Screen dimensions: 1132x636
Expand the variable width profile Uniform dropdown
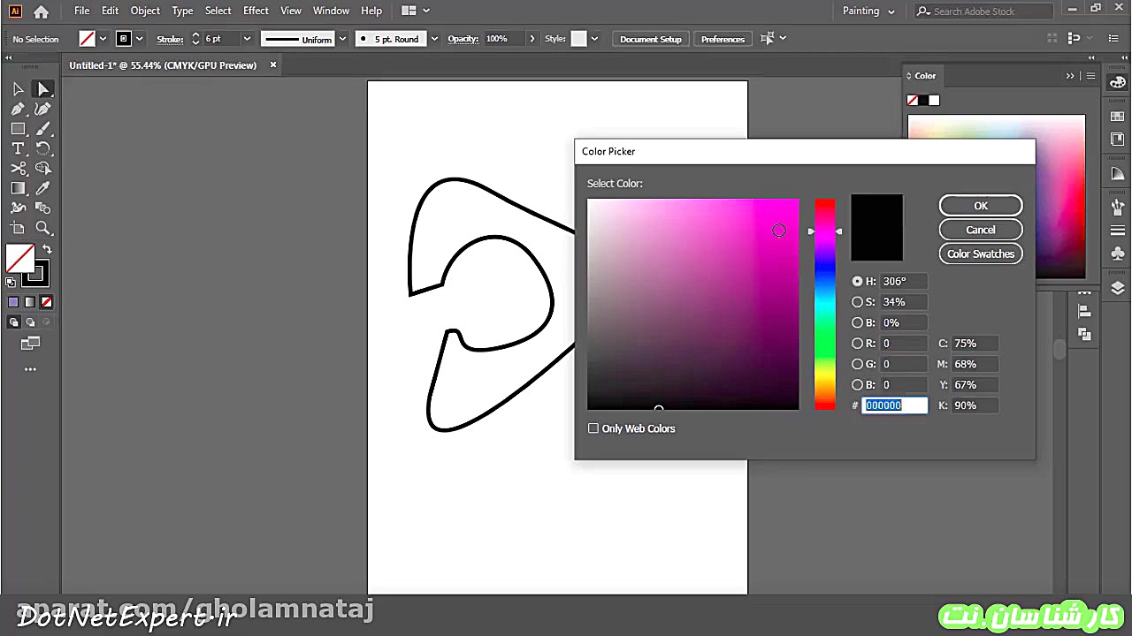[x=343, y=38]
